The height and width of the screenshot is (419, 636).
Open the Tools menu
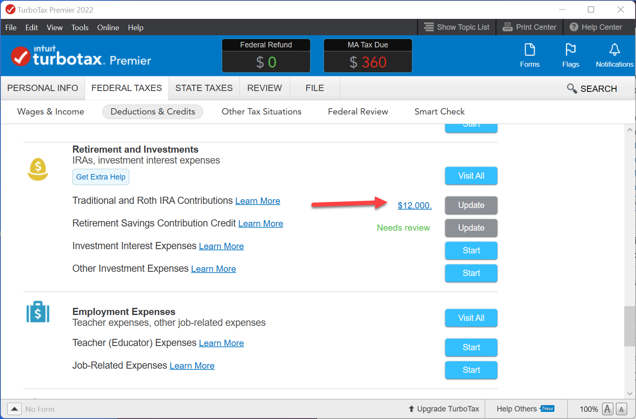pyautogui.click(x=80, y=28)
